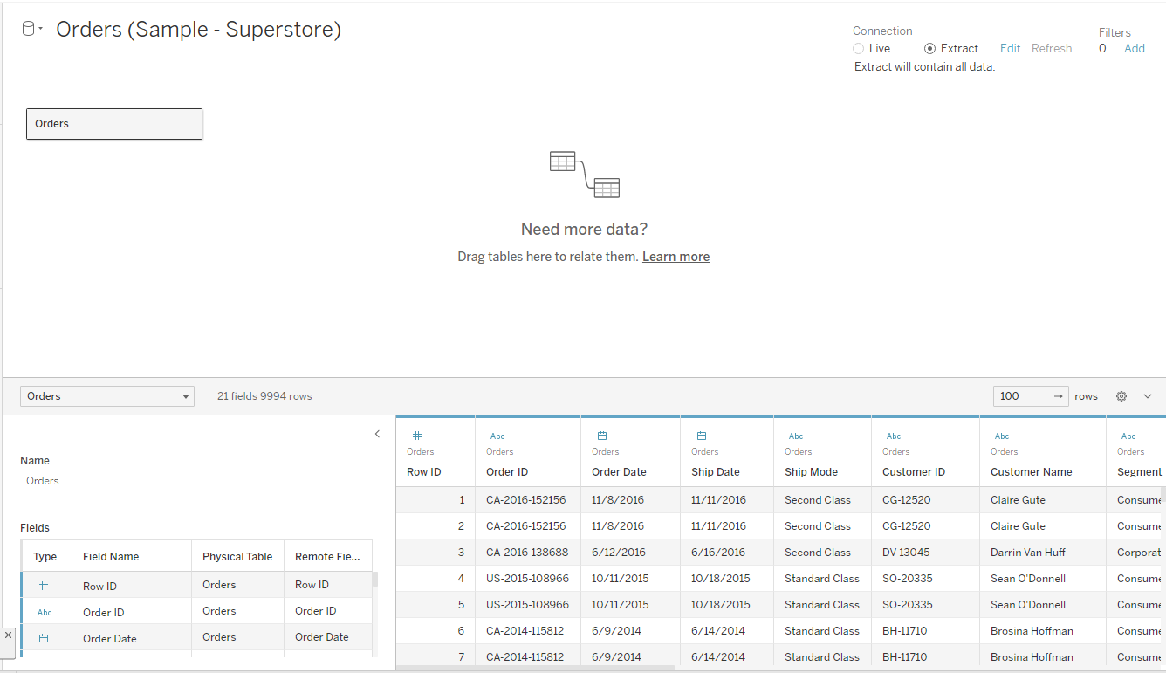This screenshot has height=673, width=1166.
Task: Click the Type header in fields list
Action: tap(45, 556)
